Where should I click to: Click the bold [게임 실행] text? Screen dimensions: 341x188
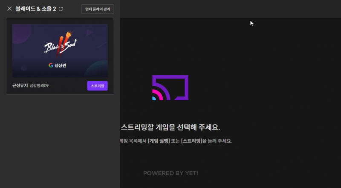(x=159, y=141)
